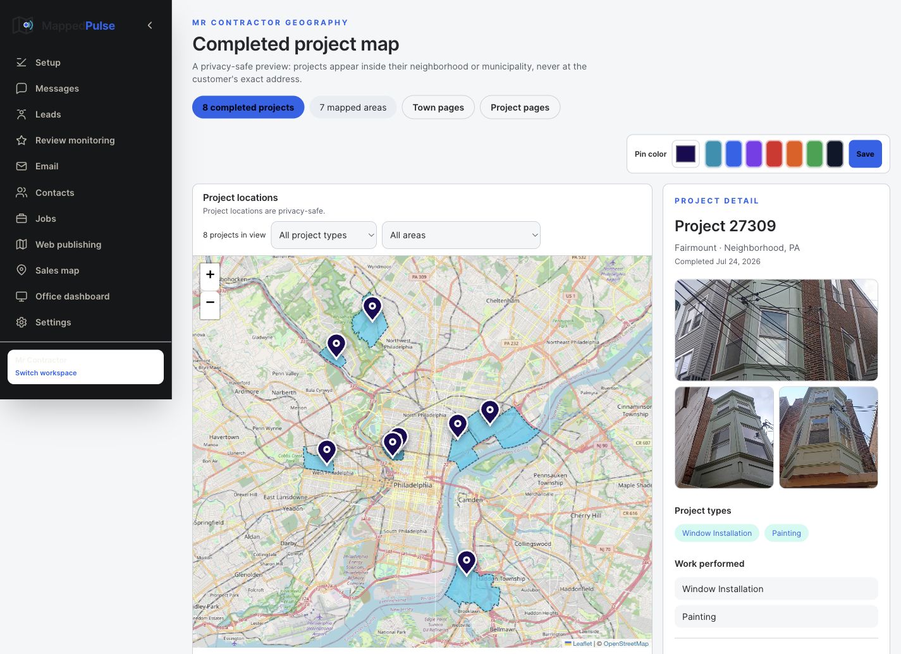Screen dimensions: 901x654
Task: Select the orange pin color swatch
Action: [794, 154]
